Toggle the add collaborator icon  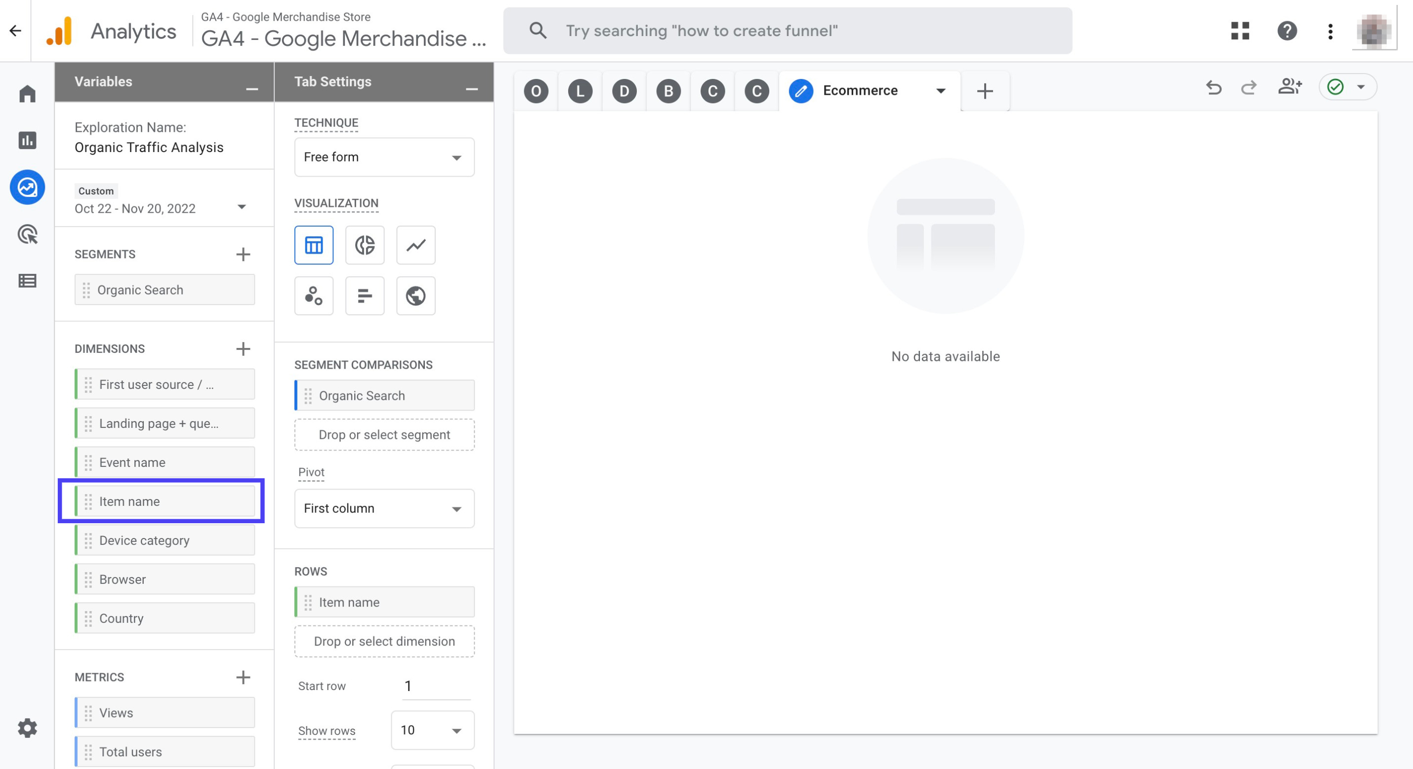pos(1291,87)
